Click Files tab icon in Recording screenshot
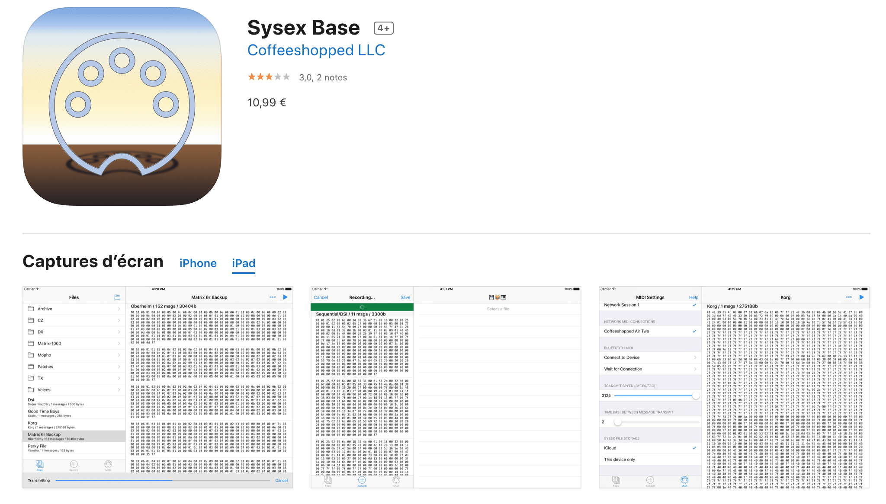Image resolution: width=886 pixels, height=504 pixels. tap(328, 481)
